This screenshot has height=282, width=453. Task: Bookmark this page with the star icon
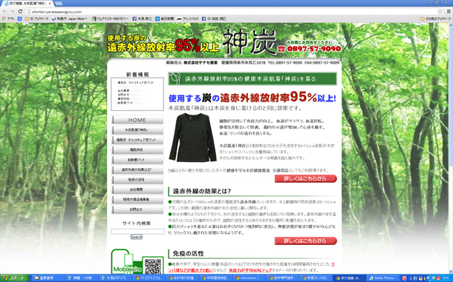tap(440, 12)
